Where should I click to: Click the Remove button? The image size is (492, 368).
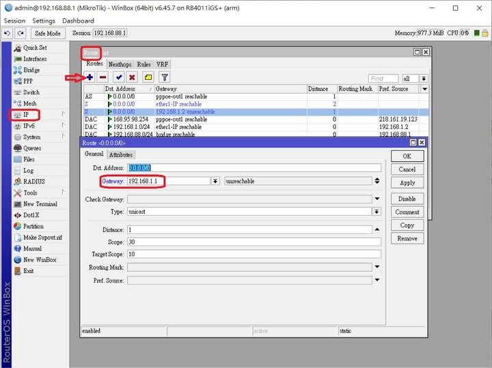pos(407,238)
